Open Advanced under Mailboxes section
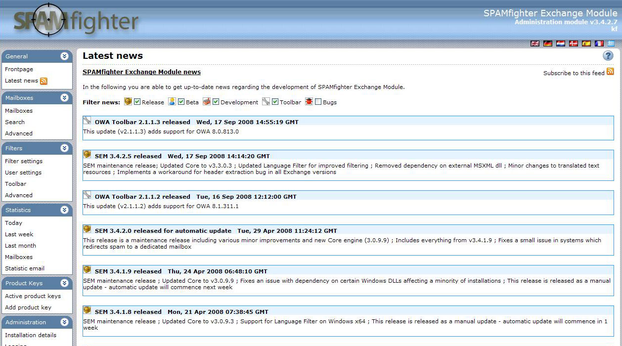The height and width of the screenshot is (346, 622). pos(19,133)
